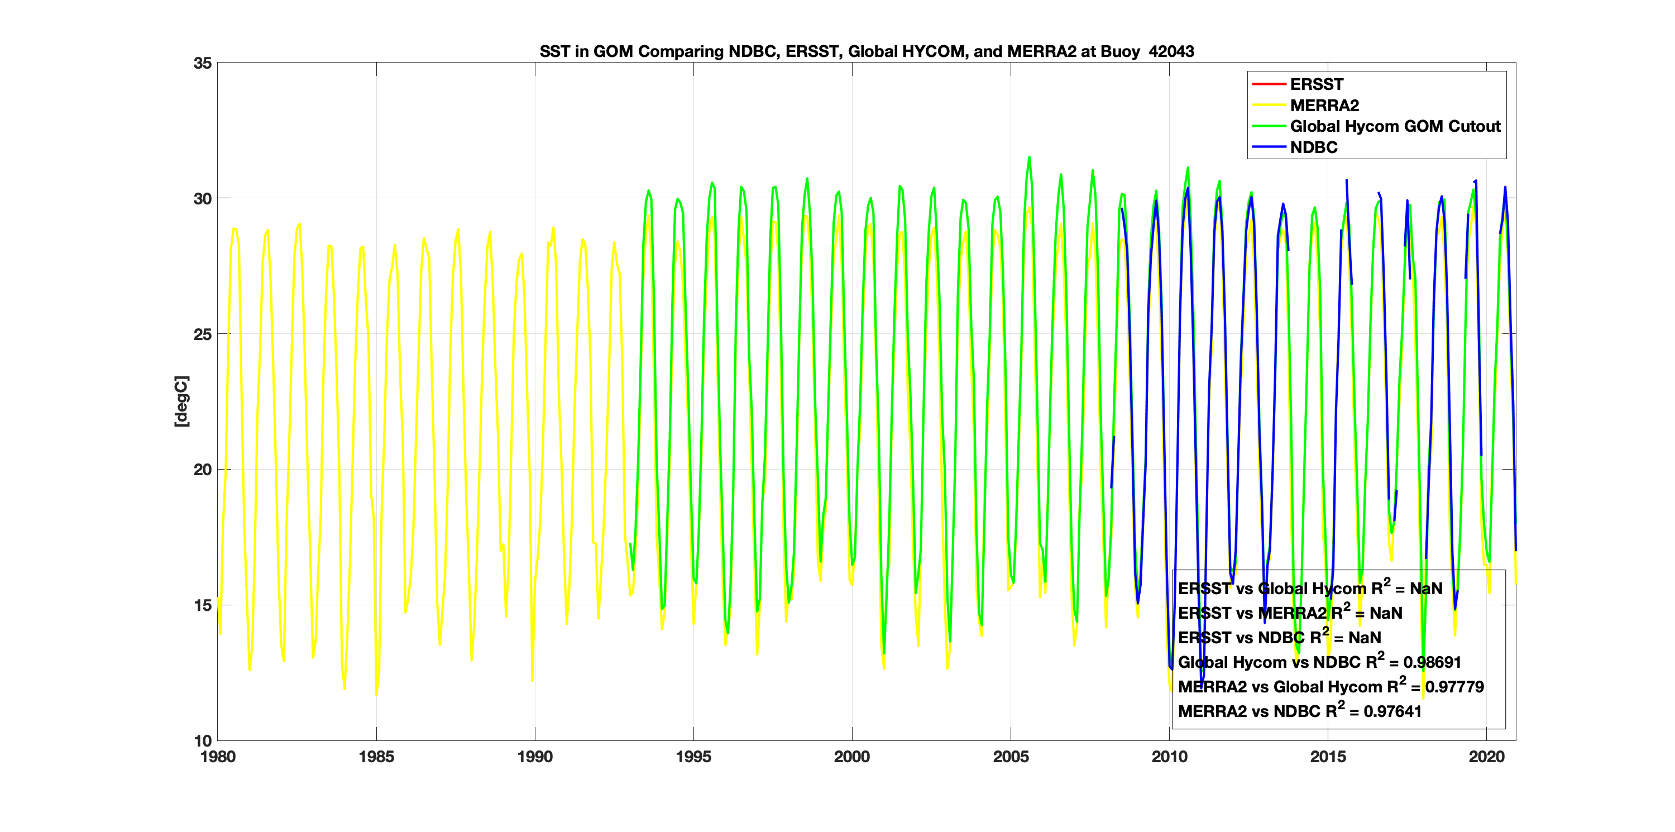The height and width of the screenshot is (832, 1675).
Task: Select the MERRA2 legend entry label
Action: [x=1324, y=106]
